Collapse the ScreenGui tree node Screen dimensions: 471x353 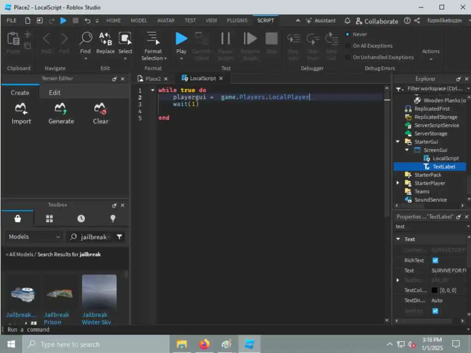407,150
